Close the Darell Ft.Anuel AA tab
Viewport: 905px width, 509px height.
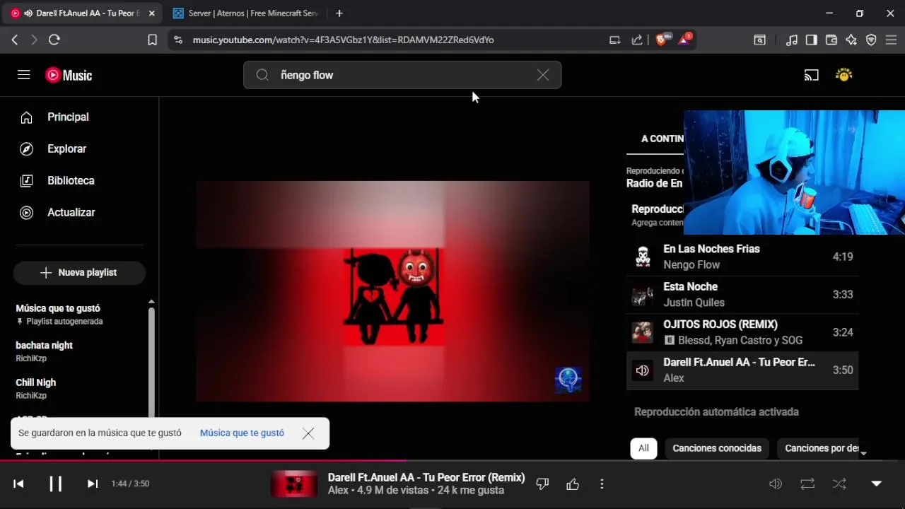(151, 13)
